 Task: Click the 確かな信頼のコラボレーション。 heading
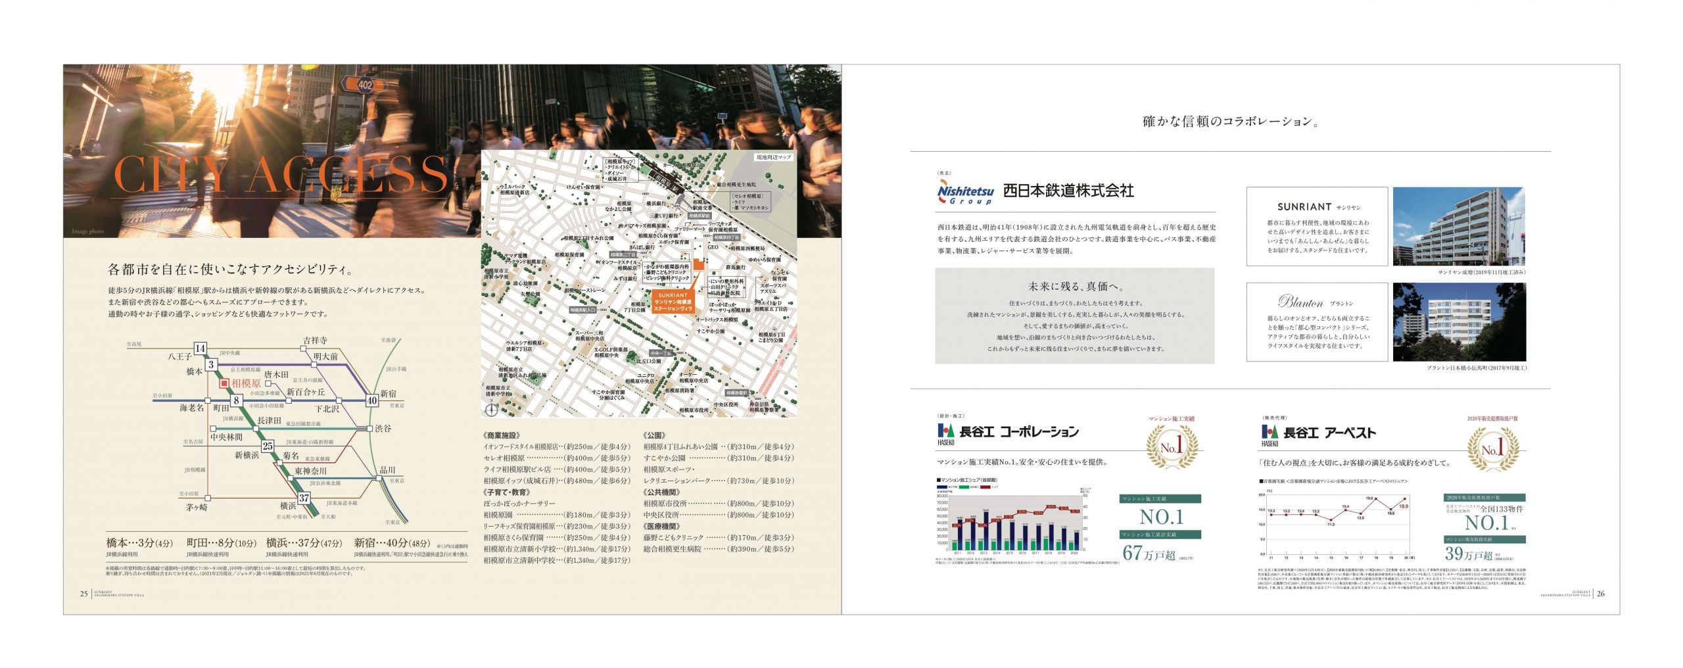coord(1231,121)
